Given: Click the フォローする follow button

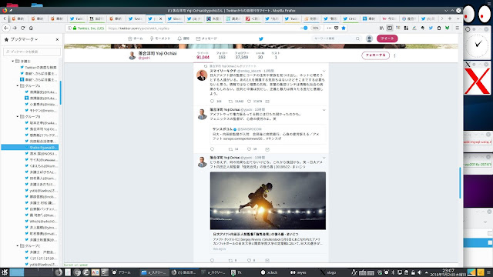Looking at the screenshot, I should 375,55.
